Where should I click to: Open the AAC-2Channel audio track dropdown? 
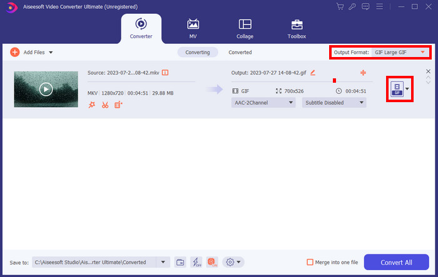(x=263, y=103)
